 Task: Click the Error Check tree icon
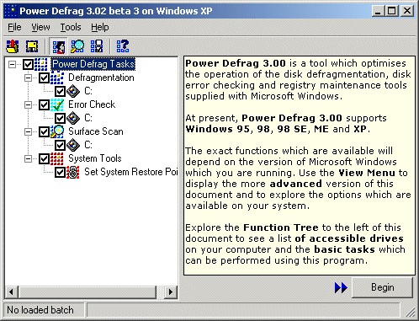click(57, 104)
